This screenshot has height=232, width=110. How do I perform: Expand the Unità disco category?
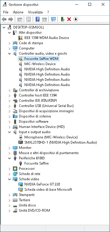pyautogui.click(x=10, y=205)
